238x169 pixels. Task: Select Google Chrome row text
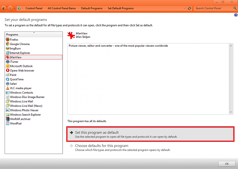click(20, 44)
